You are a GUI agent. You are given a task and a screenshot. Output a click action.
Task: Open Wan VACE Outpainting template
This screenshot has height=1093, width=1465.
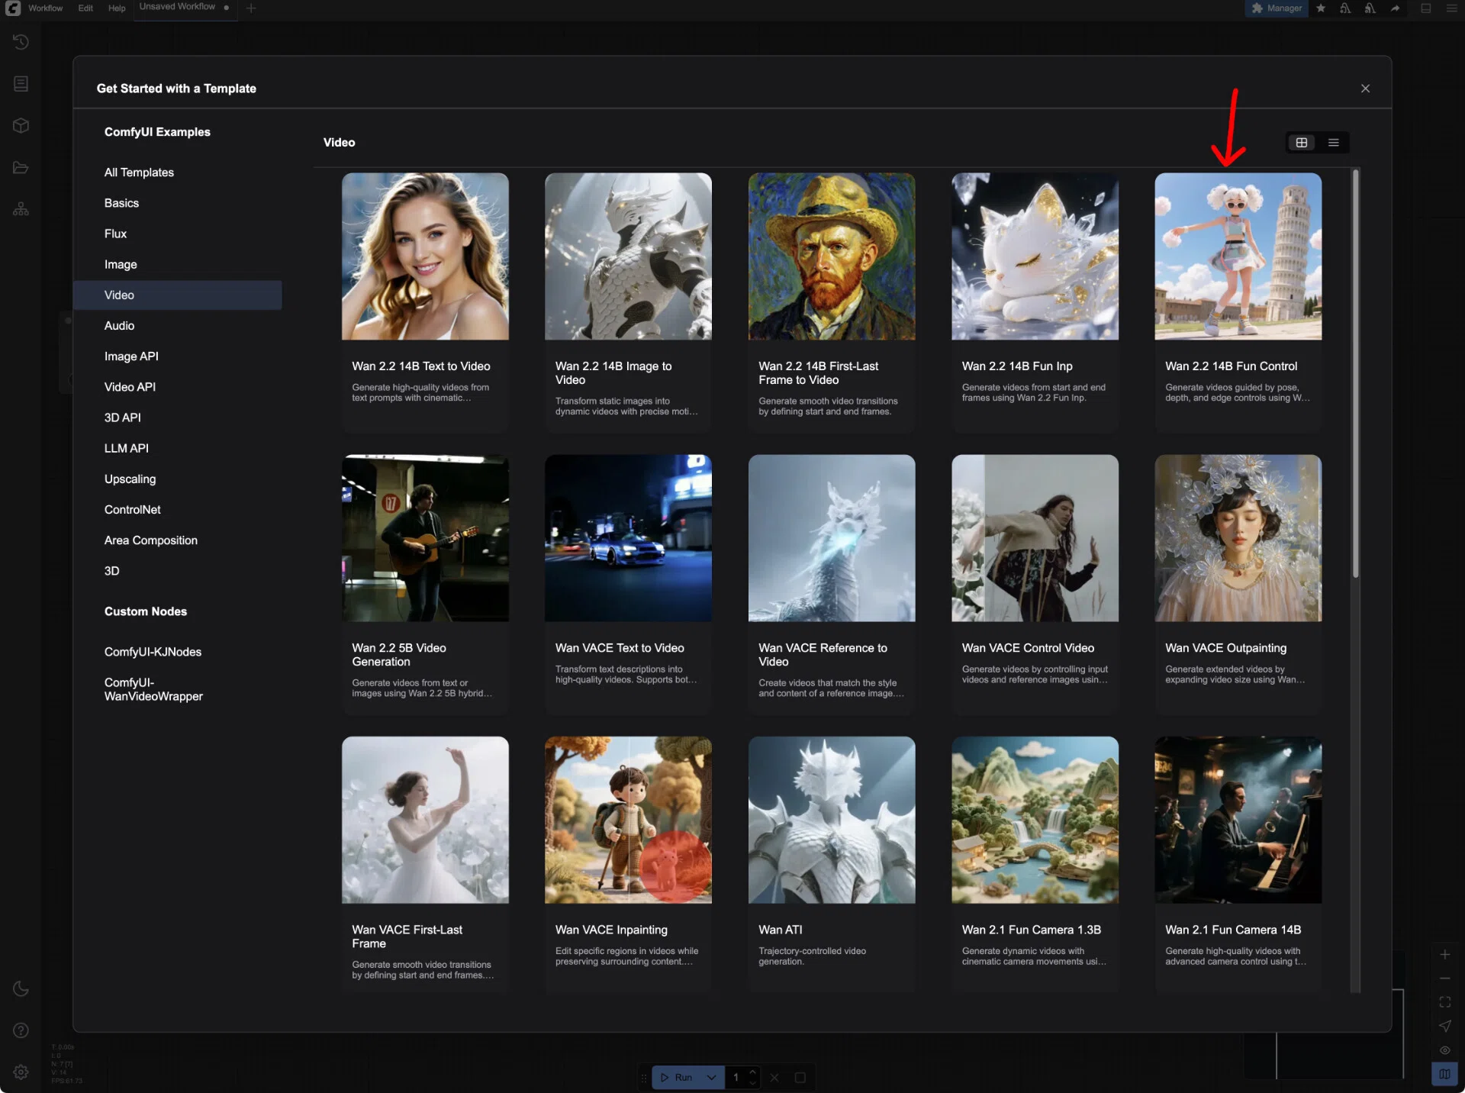coord(1238,584)
